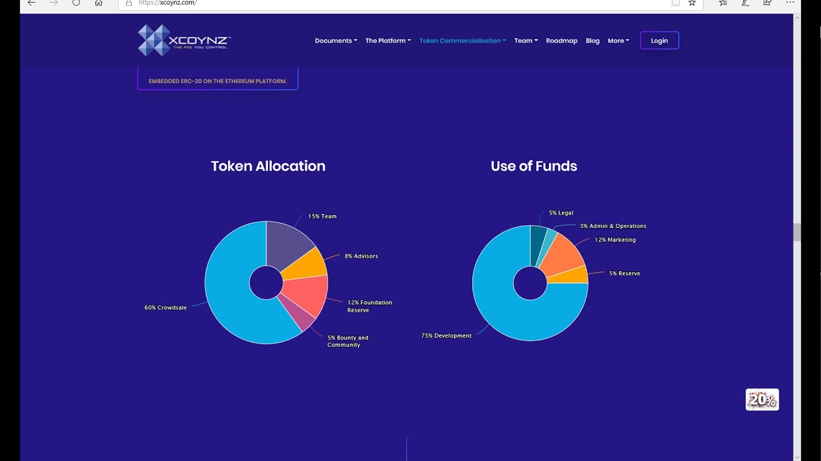Click the Use of Funds heading

click(534, 166)
